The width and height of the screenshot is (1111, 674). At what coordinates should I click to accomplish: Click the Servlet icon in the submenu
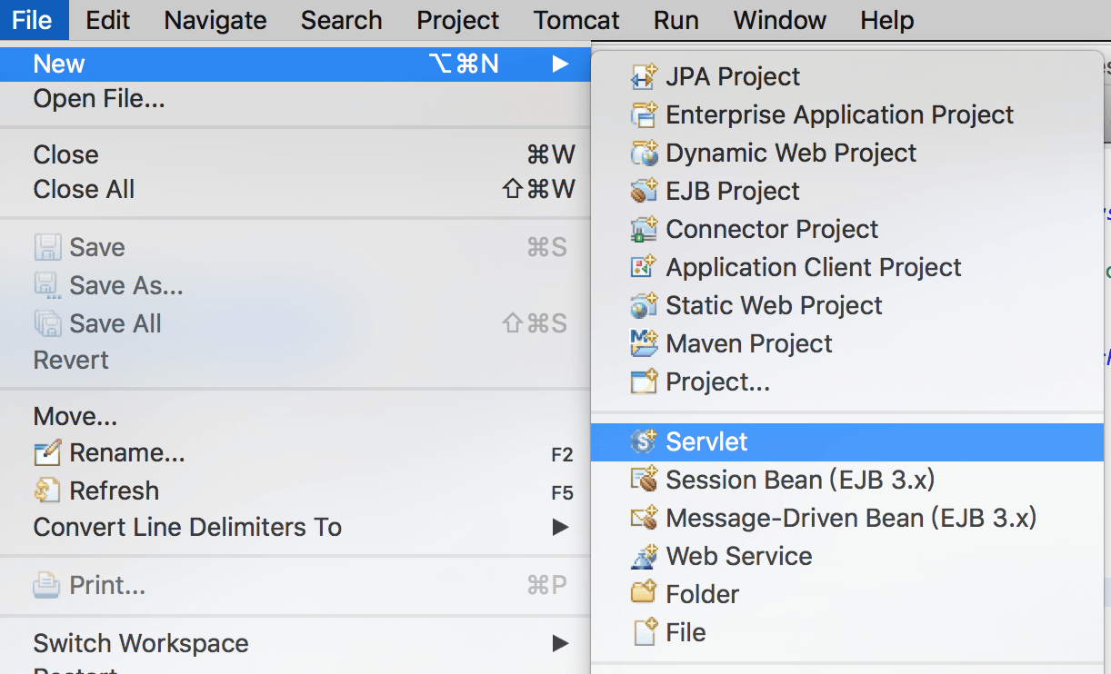[643, 441]
